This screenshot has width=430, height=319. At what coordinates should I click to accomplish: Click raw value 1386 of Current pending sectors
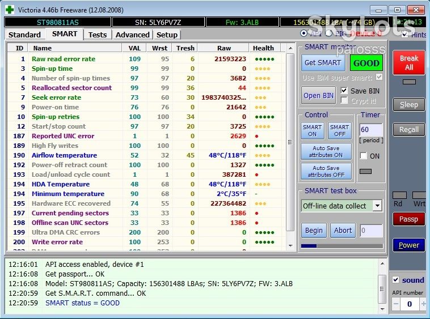[238, 213]
